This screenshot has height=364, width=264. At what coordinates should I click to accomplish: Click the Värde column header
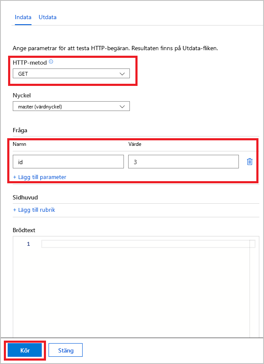point(135,144)
